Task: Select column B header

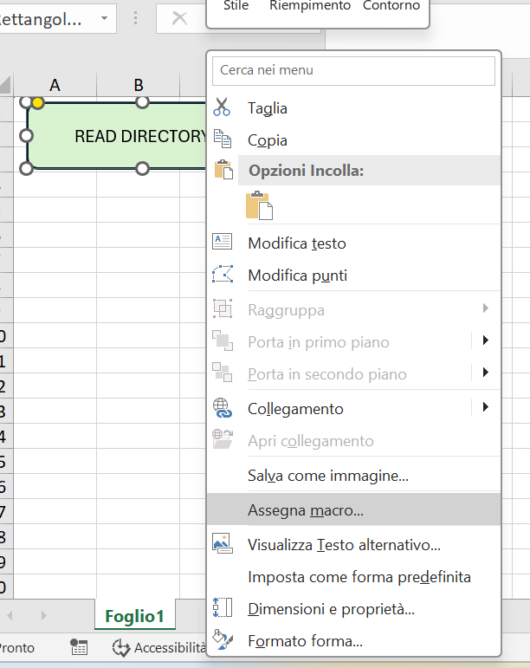Action: click(139, 85)
